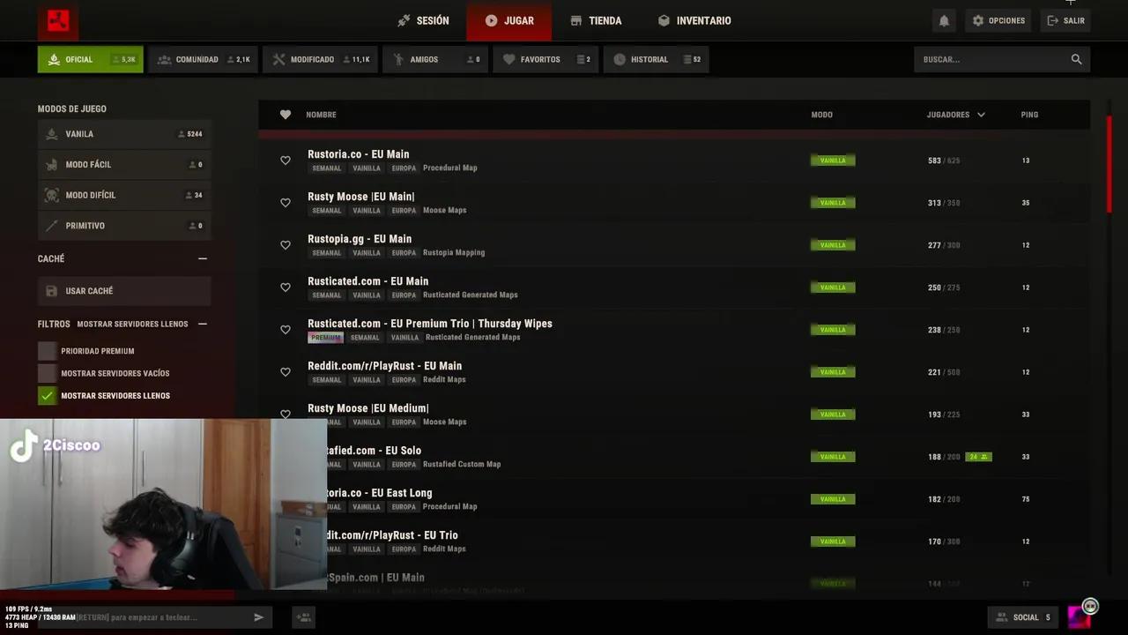
Task: Select the Modo Fácil game mode
Action: (124, 165)
